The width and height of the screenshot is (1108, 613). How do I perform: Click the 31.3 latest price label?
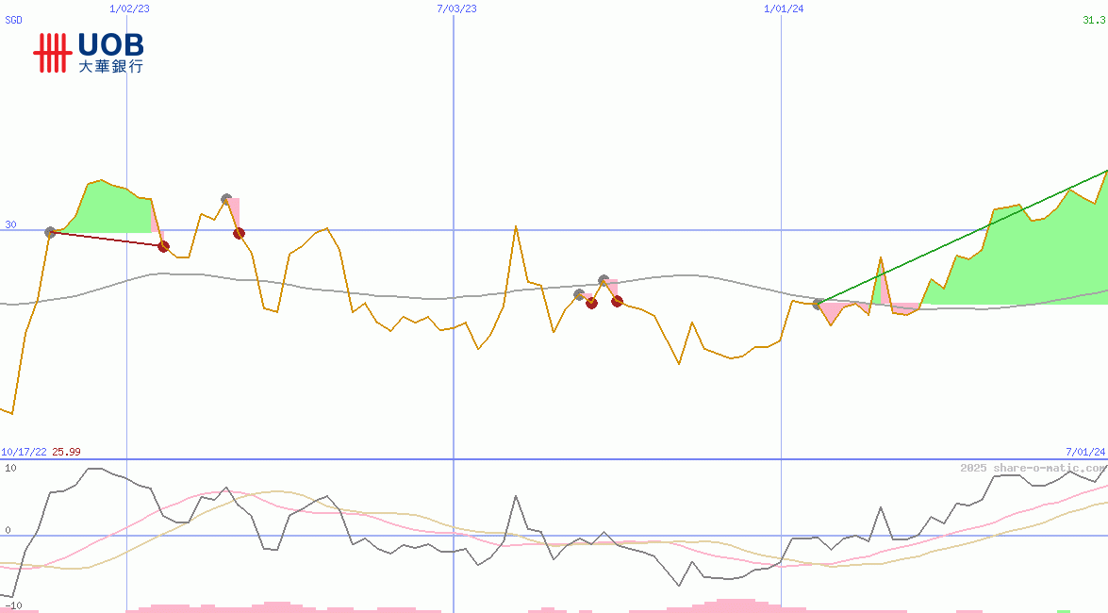tap(1093, 20)
